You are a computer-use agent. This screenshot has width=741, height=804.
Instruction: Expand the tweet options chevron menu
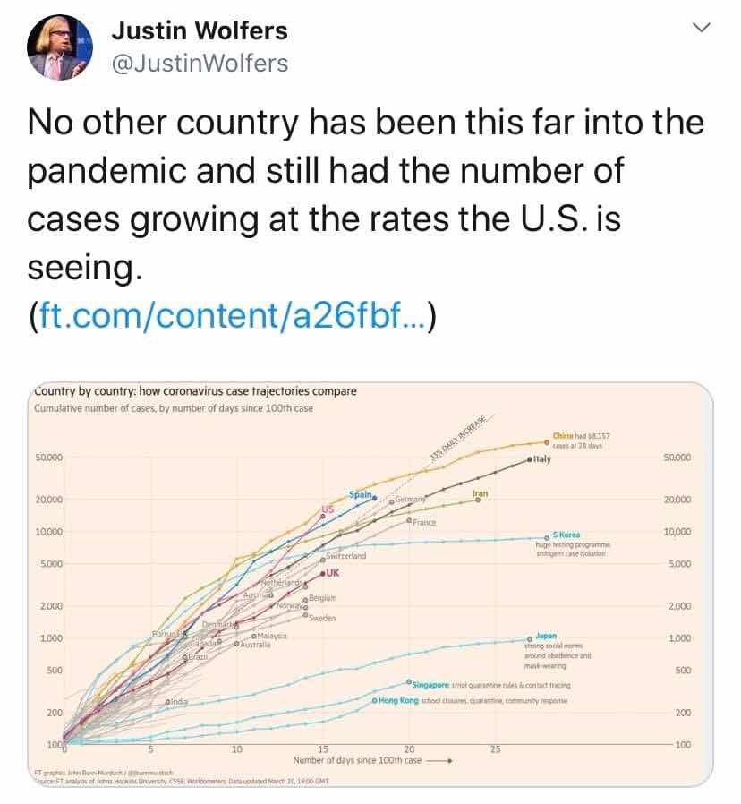[702, 27]
